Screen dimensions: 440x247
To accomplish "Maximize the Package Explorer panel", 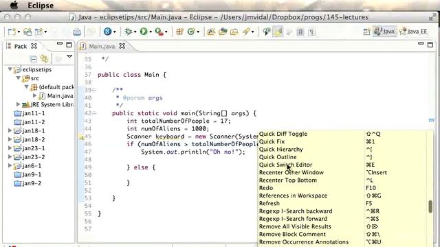I will 69,45.
